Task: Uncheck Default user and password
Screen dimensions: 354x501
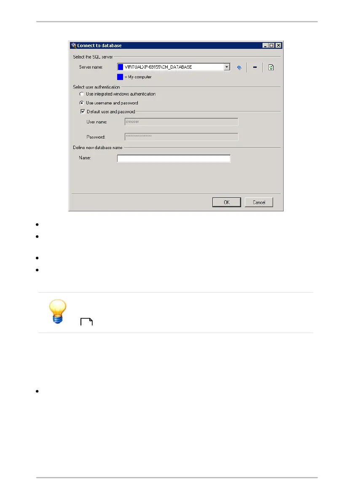Action: tap(83, 112)
